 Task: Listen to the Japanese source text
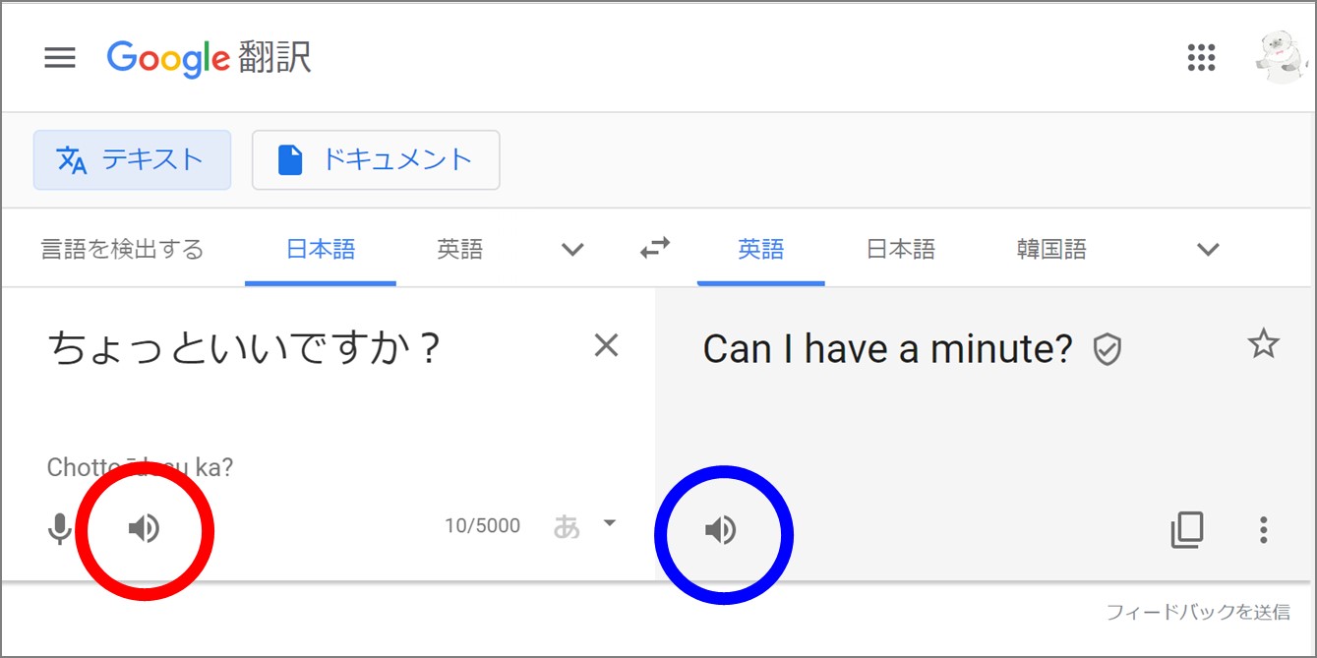(x=144, y=529)
